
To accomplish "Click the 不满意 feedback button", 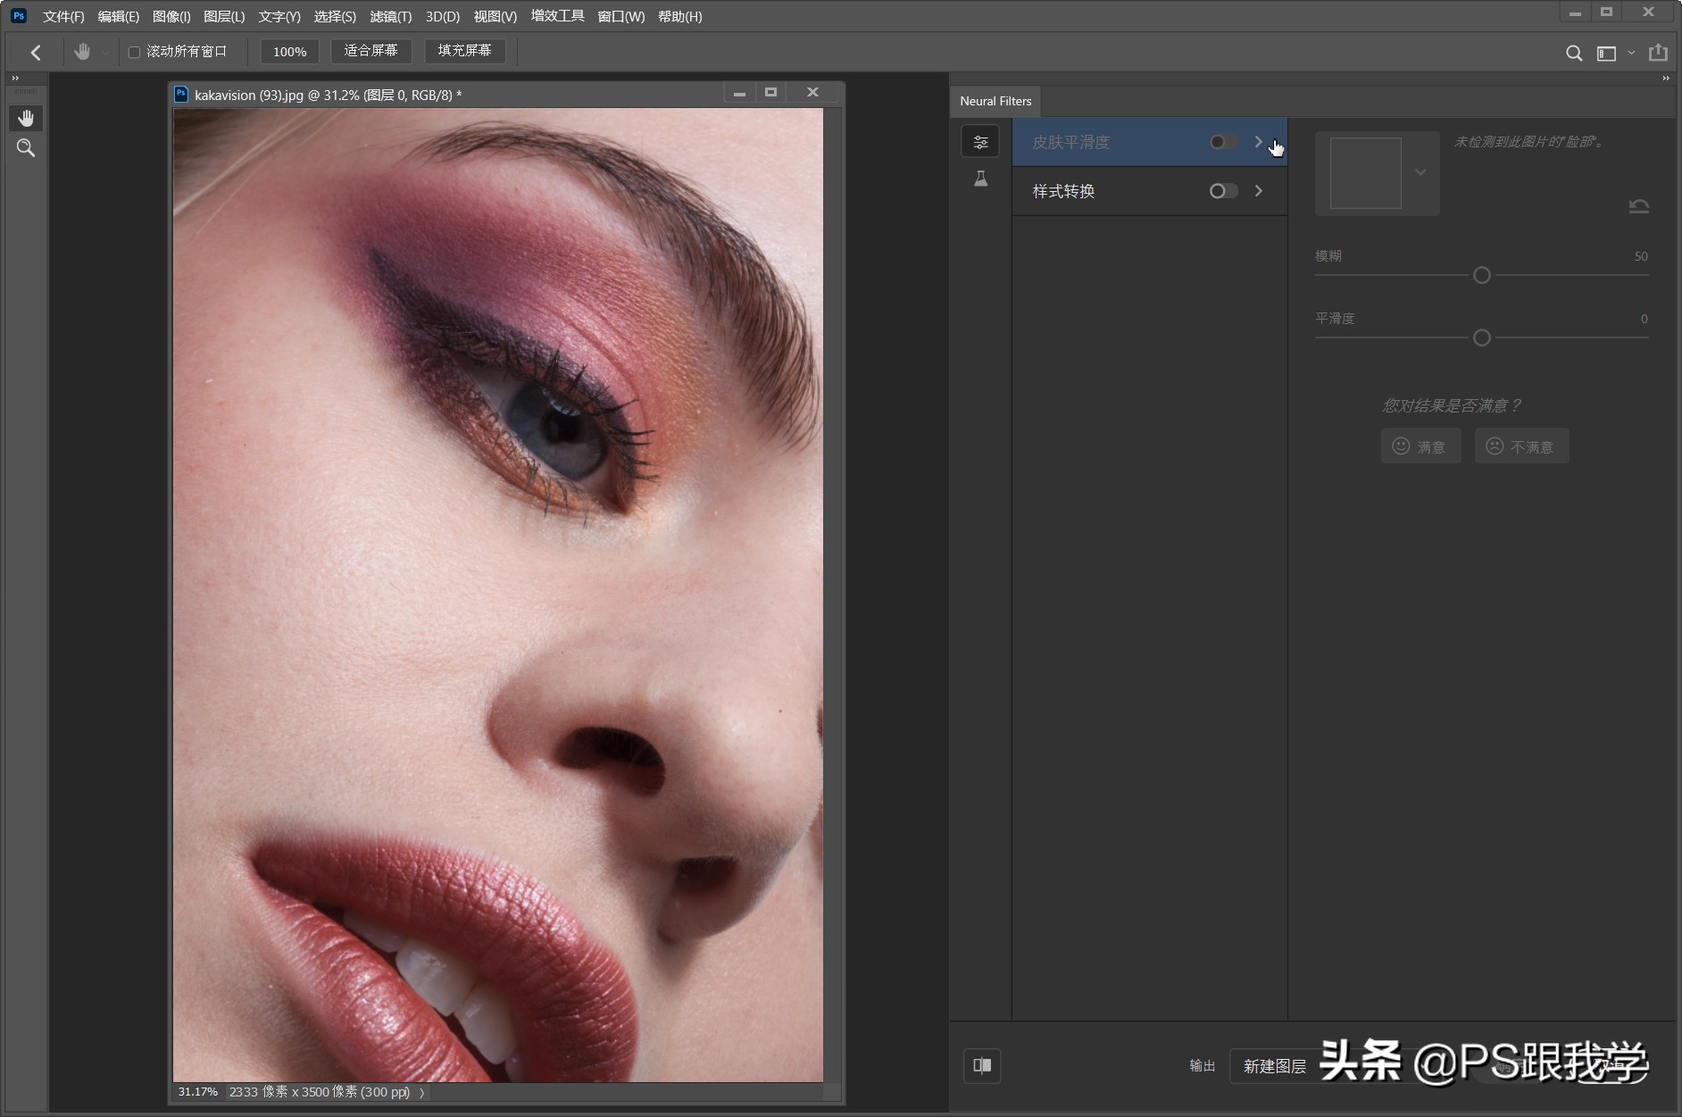I will tap(1521, 446).
